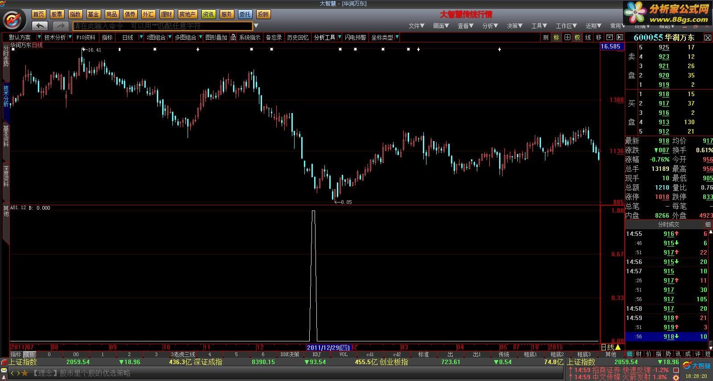Close the 600055 华润万东 quote panel
Viewport: 713px width, 381px height.
tap(708, 38)
